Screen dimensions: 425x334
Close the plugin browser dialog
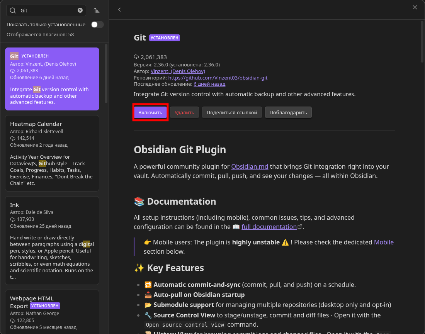coord(415,7)
